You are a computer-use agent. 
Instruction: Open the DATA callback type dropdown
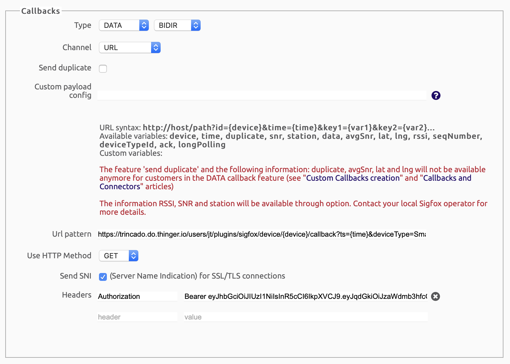click(x=124, y=25)
